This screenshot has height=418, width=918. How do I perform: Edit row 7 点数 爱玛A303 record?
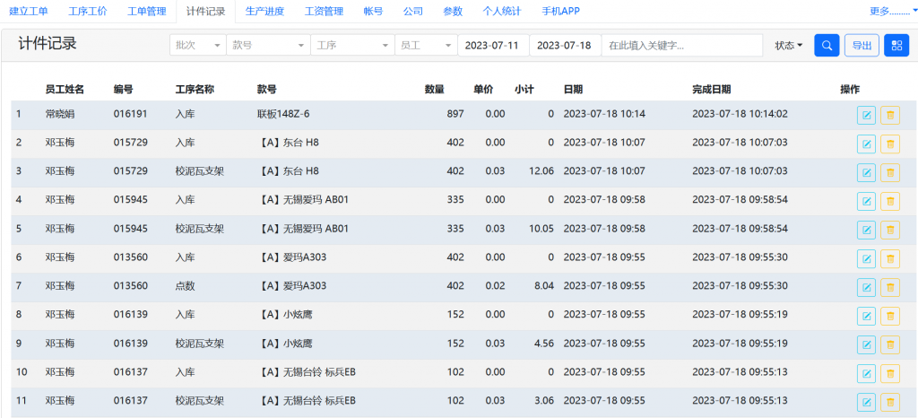(866, 287)
